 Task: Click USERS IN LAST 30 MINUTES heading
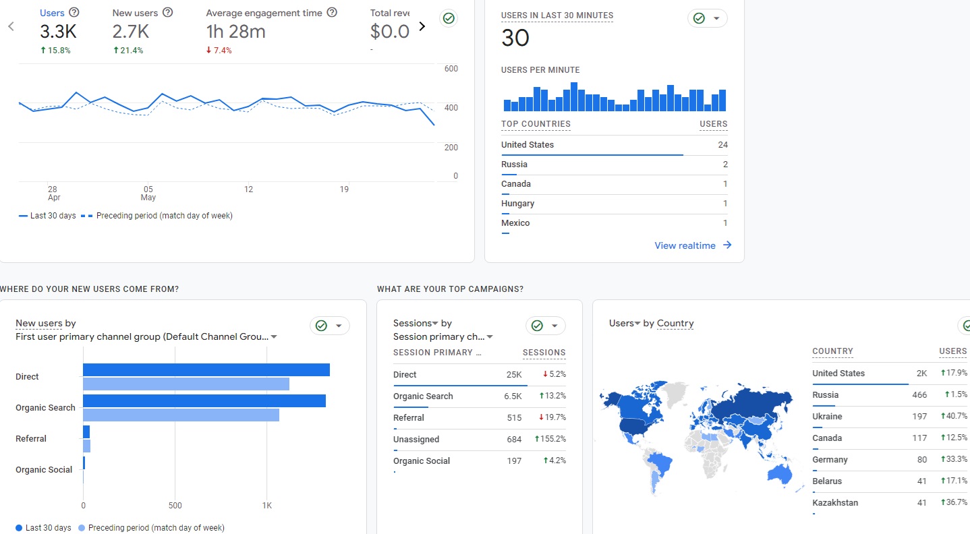pos(557,16)
